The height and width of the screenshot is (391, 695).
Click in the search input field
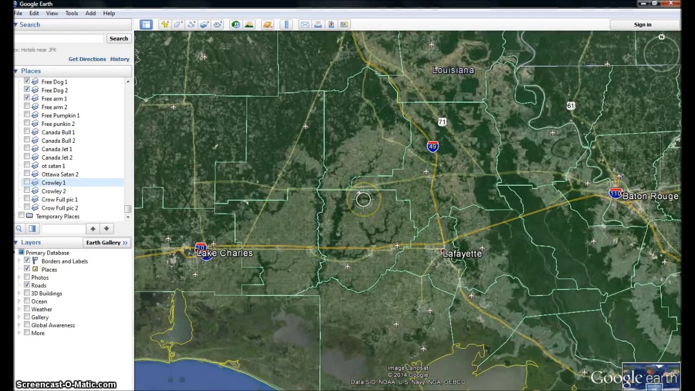pyautogui.click(x=59, y=39)
